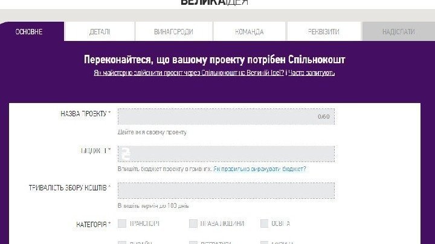Click the 'Переконайтеся, що вашому проекту потрібен Спільнокошт' heading
435x244 pixels.
pyautogui.click(x=214, y=60)
